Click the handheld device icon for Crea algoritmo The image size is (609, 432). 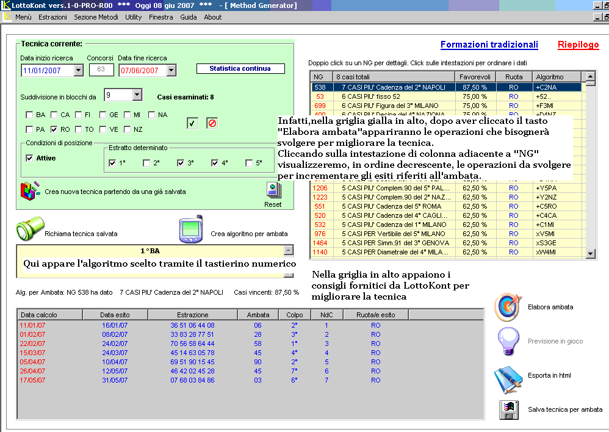pos(191,229)
